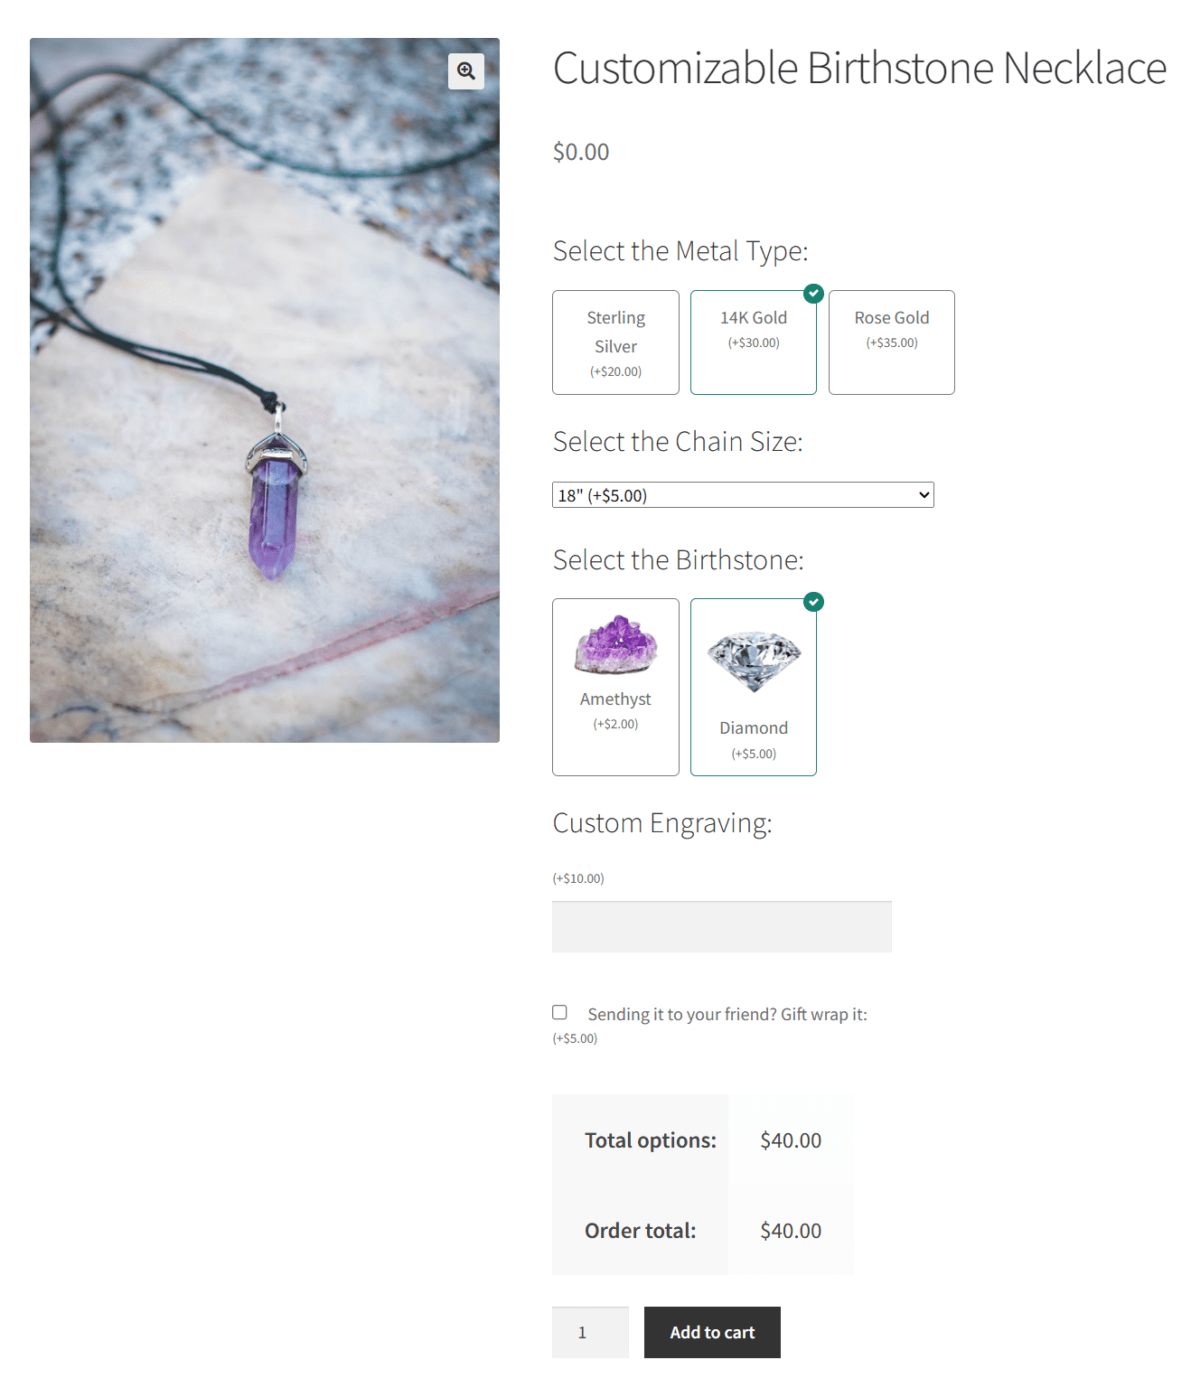Open the necklace product photo
This screenshot has height=1388, width=1191.
click(265, 390)
